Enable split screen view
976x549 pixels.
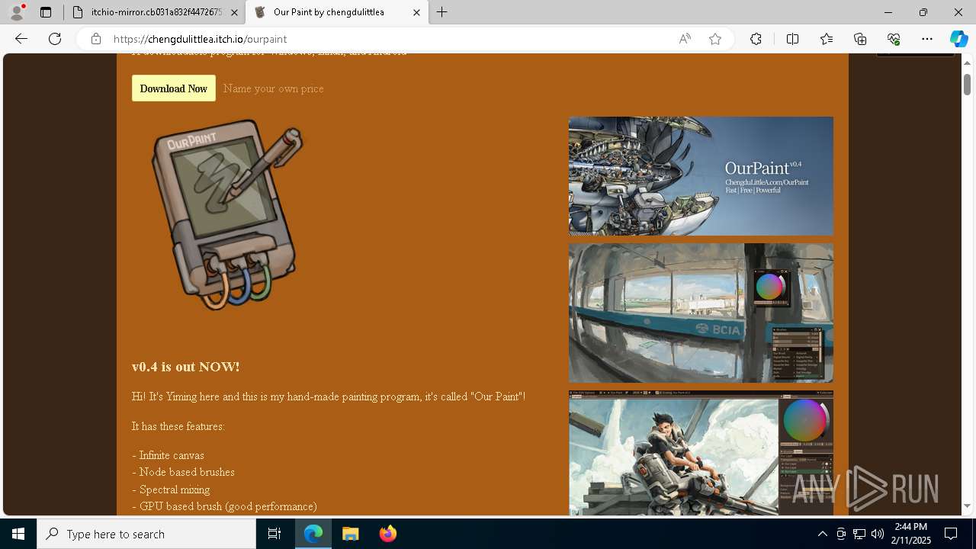(x=792, y=39)
